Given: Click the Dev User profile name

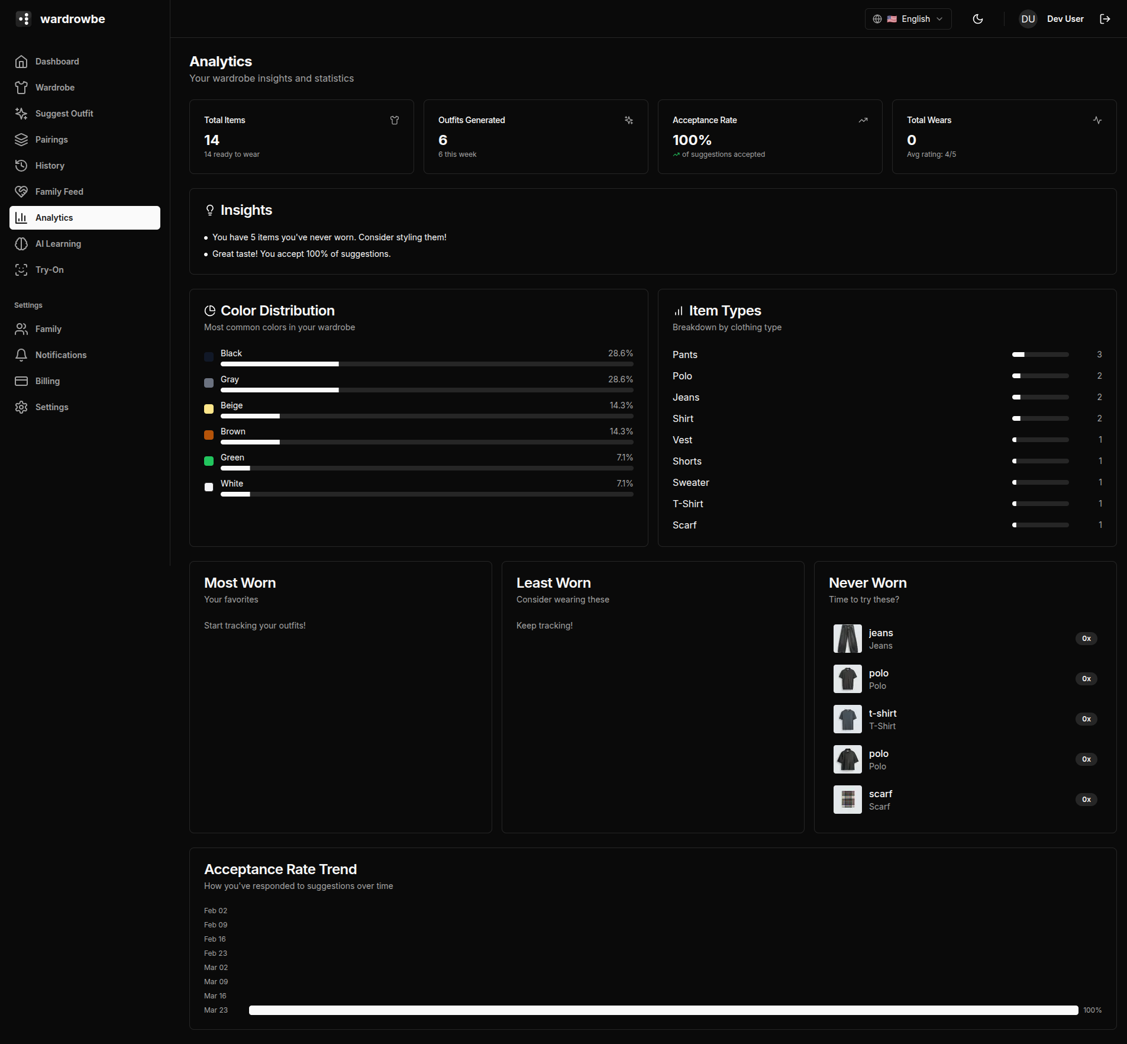Looking at the screenshot, I should [1065, 18].
